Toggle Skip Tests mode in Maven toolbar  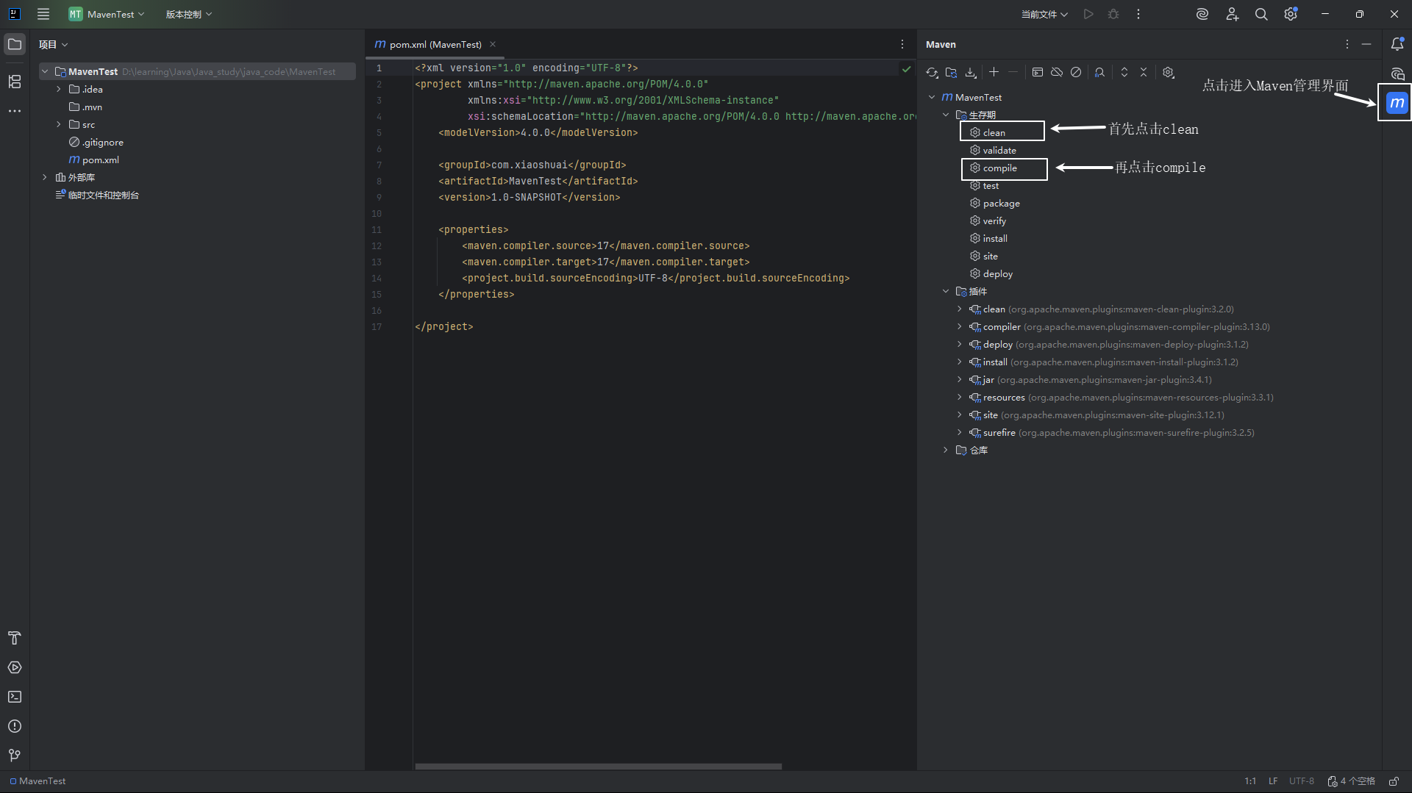tap(1076, 72)
